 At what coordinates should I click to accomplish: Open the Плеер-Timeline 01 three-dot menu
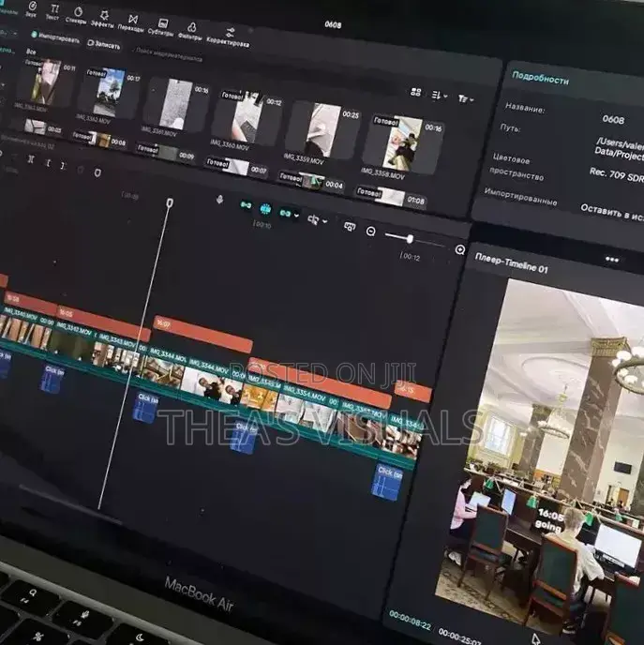click(x=611, y=260)
